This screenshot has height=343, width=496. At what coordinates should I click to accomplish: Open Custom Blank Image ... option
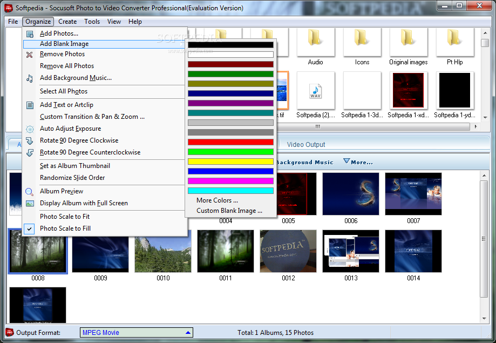[229, 211]
